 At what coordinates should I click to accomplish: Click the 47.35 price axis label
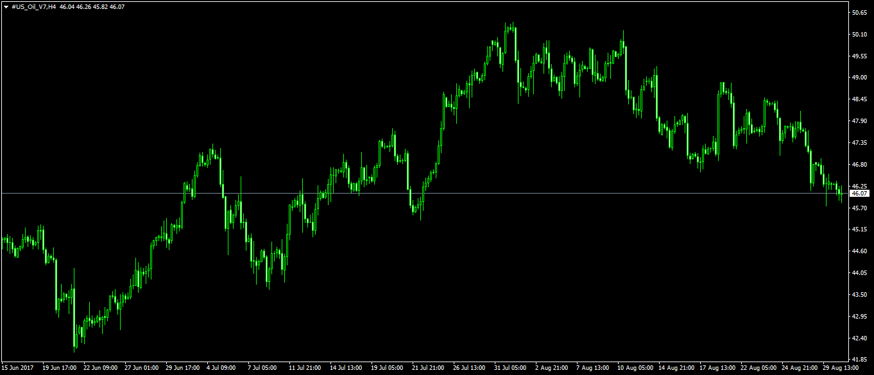tap(860, 143)
